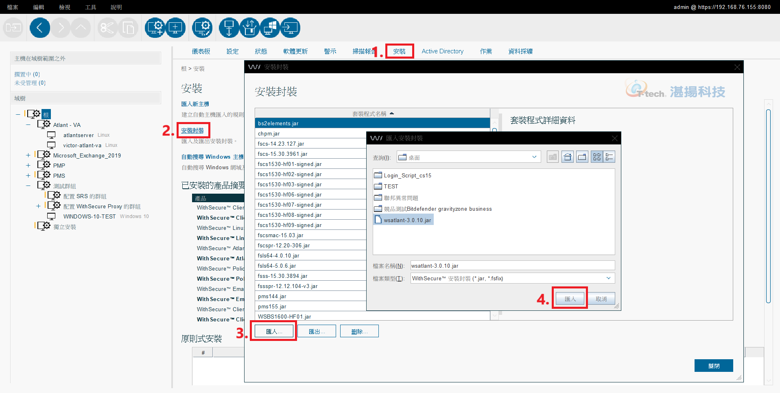780x393 pixels.
Task: Click the 檔案名稱 filename input field
Action: 513,266
